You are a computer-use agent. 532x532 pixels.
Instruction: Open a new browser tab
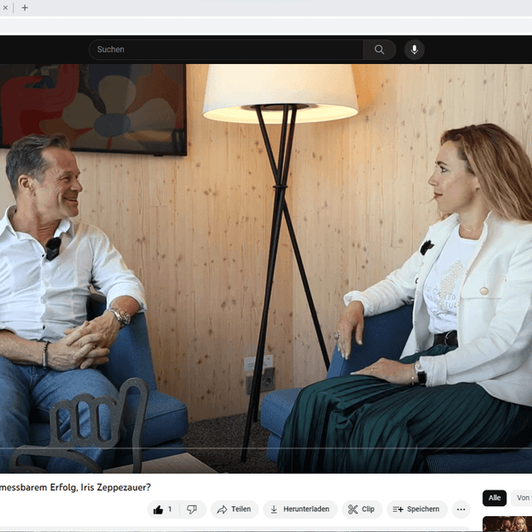[x=25, y=7]
